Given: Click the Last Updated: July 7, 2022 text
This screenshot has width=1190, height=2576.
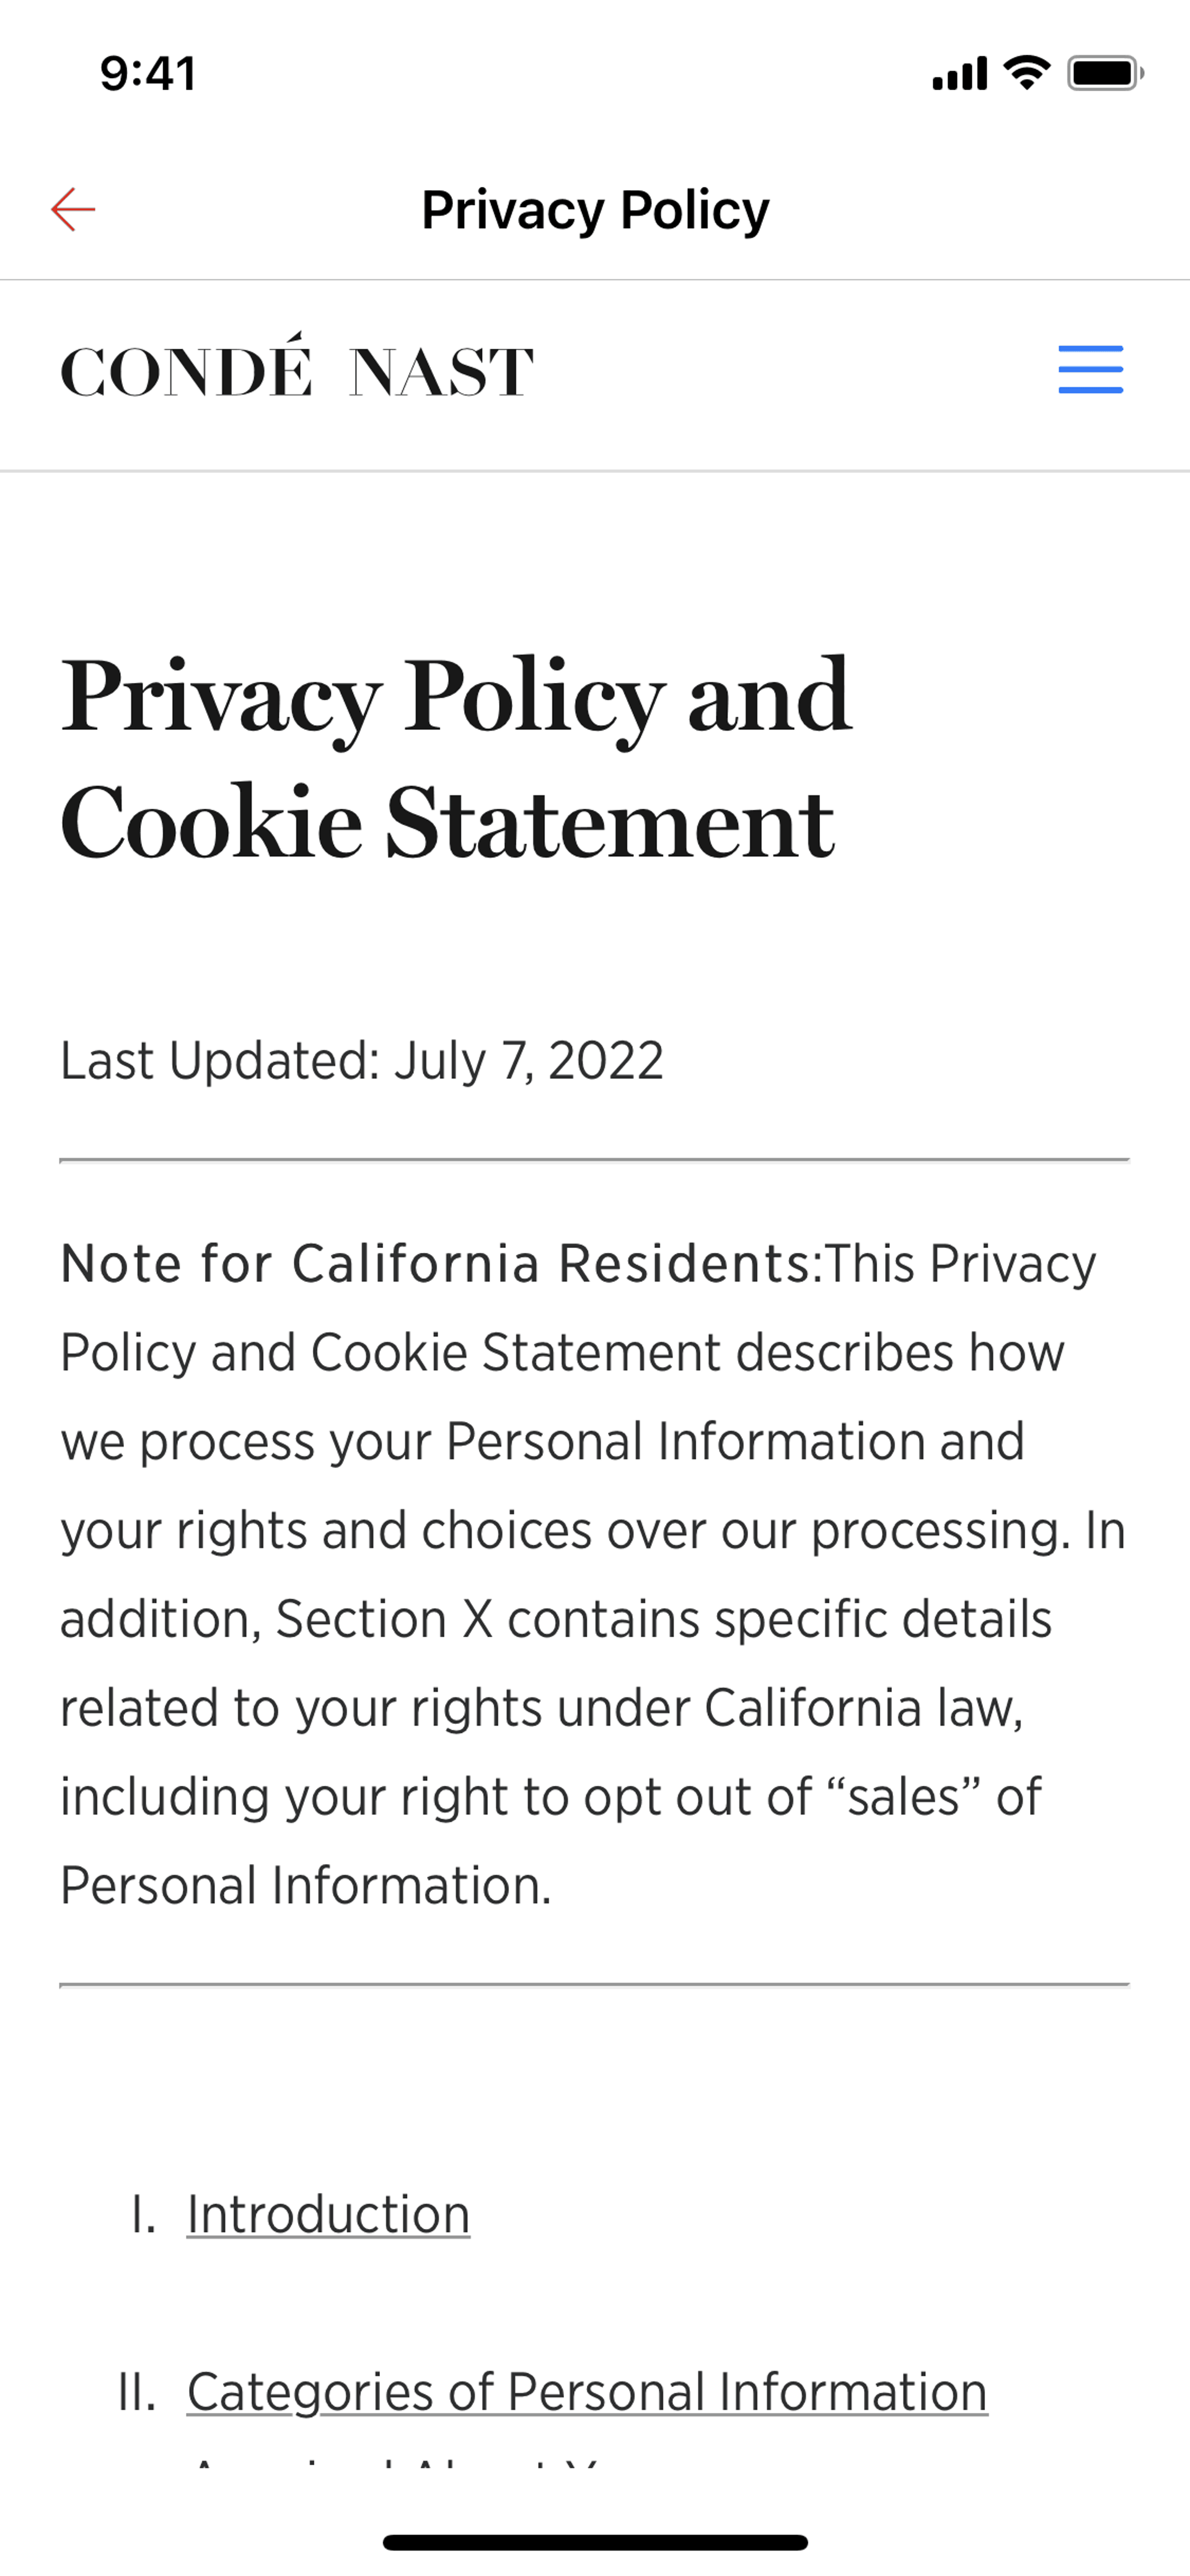Looking at the screenshot, I should point(362,1060).
